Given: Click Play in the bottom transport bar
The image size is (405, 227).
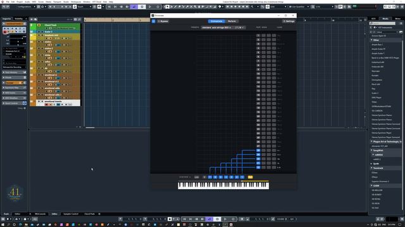Looking at the screenshot, I should (225, 219).
